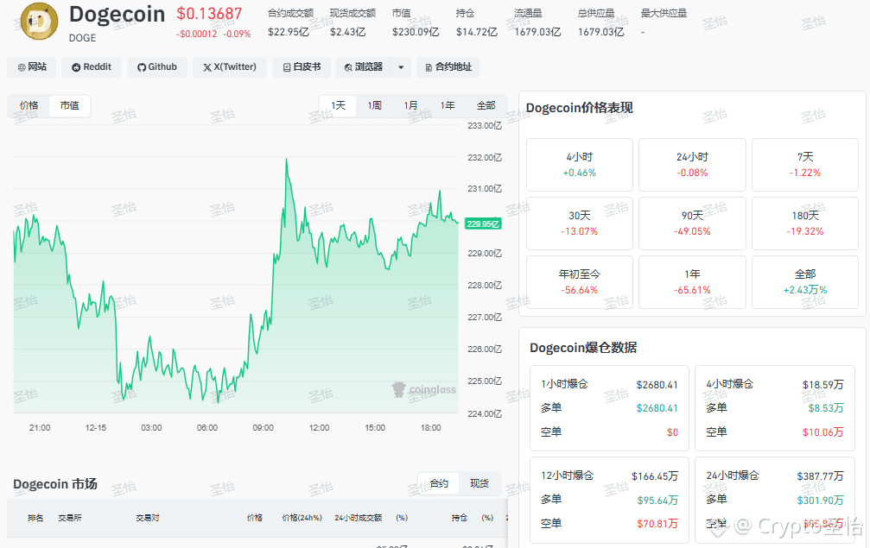Switch chart to 市值 view
The width and height of the screenshot is (870, 548).
(69, 106)
